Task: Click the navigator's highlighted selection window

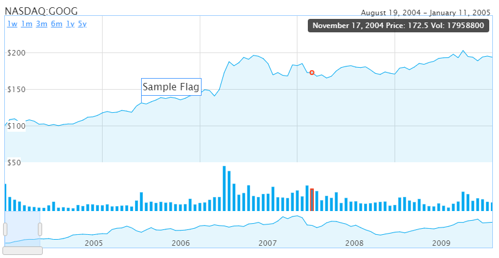Action: pos(23,229)
